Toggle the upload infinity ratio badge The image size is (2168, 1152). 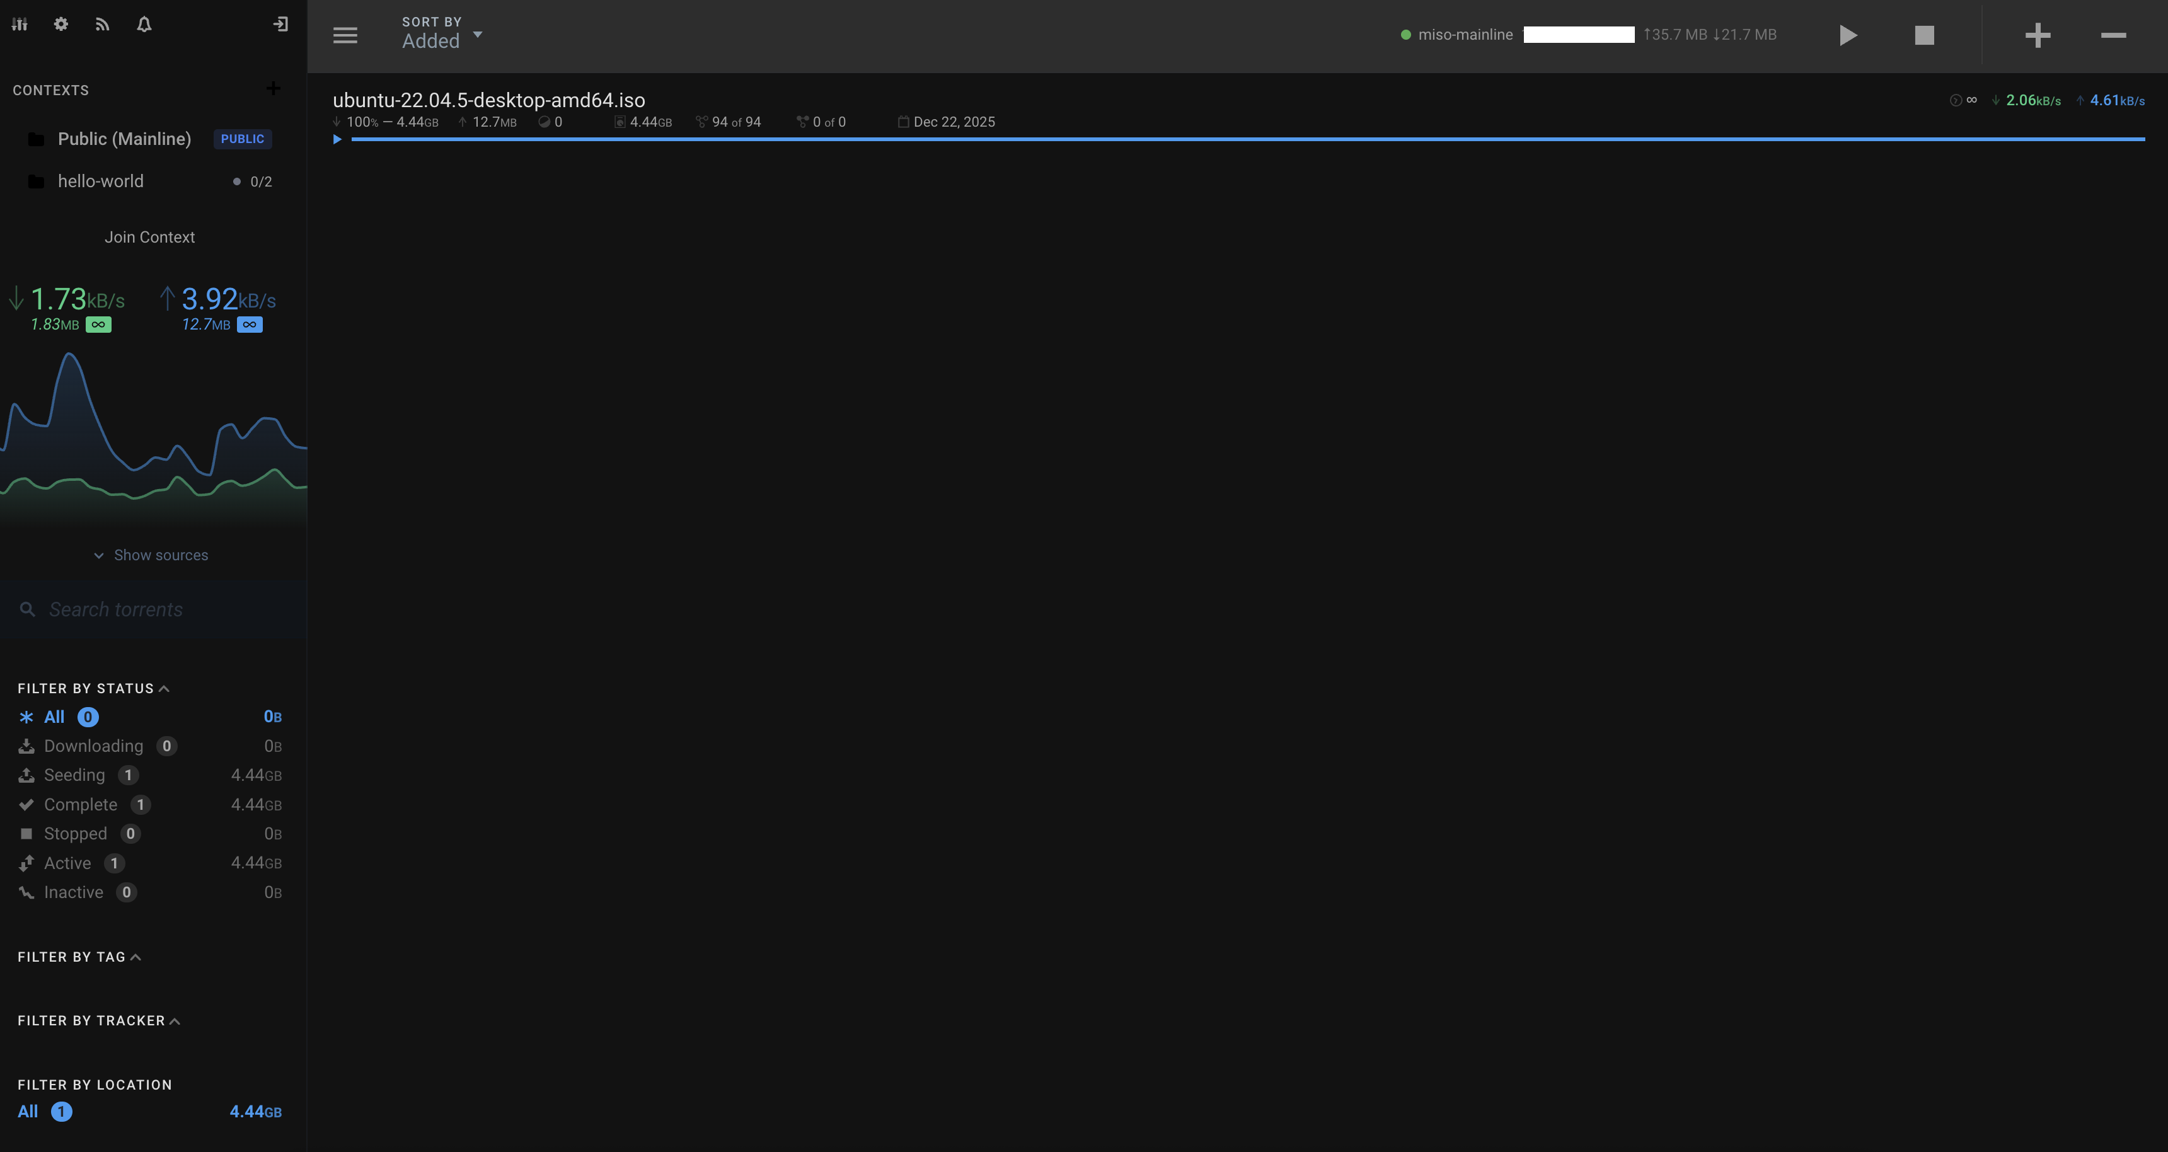pos(249,324)
